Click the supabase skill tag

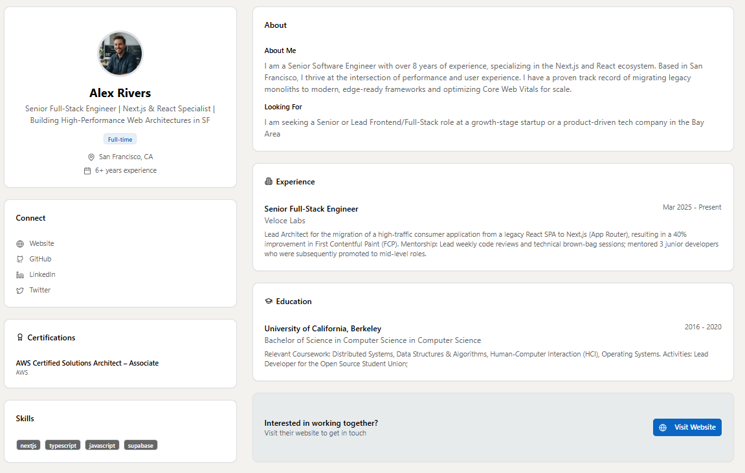tap(140, 445)
